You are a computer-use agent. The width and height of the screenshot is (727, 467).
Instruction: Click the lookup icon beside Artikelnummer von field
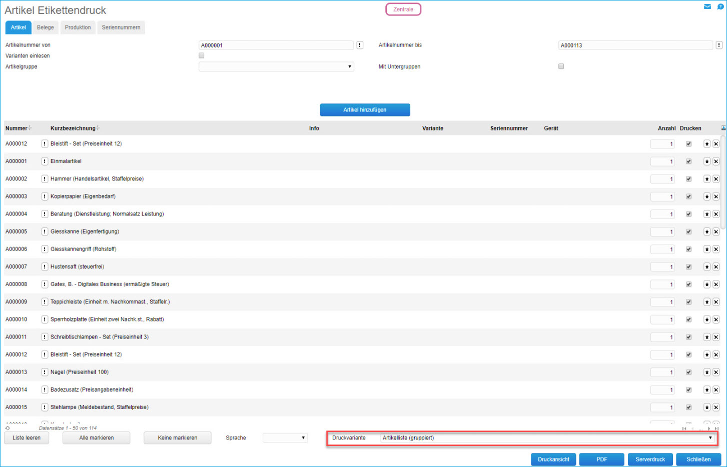[x=360, y=45]
